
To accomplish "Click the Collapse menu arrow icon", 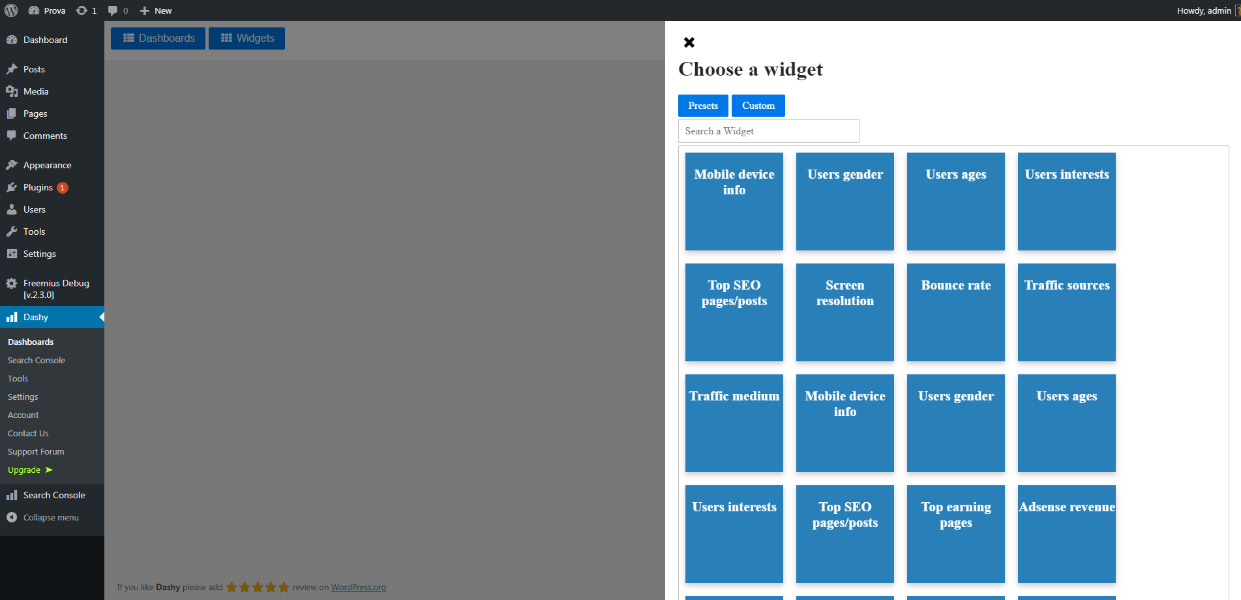I will [x=12, y=517].
